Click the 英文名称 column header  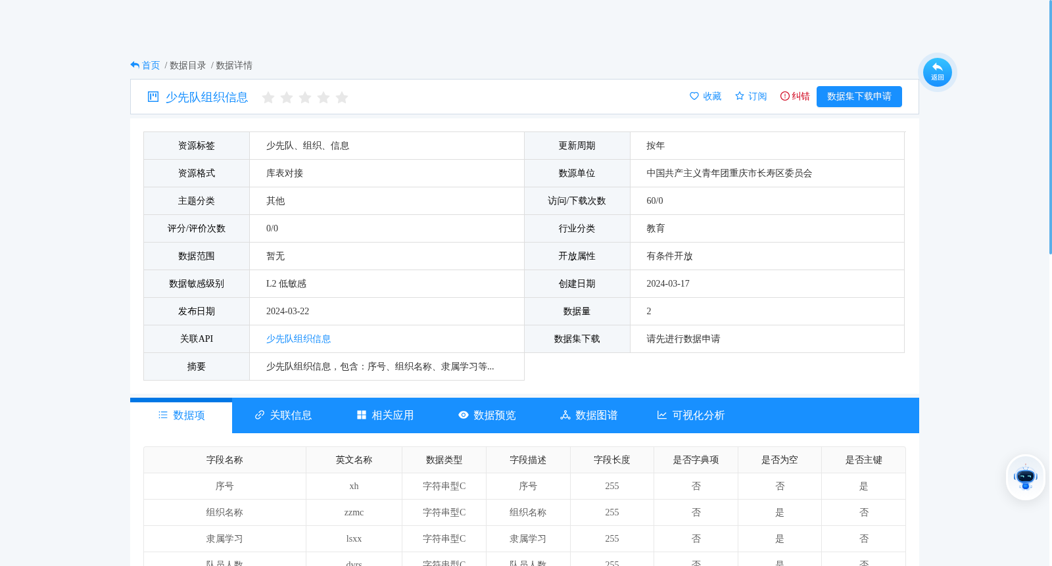354,460
